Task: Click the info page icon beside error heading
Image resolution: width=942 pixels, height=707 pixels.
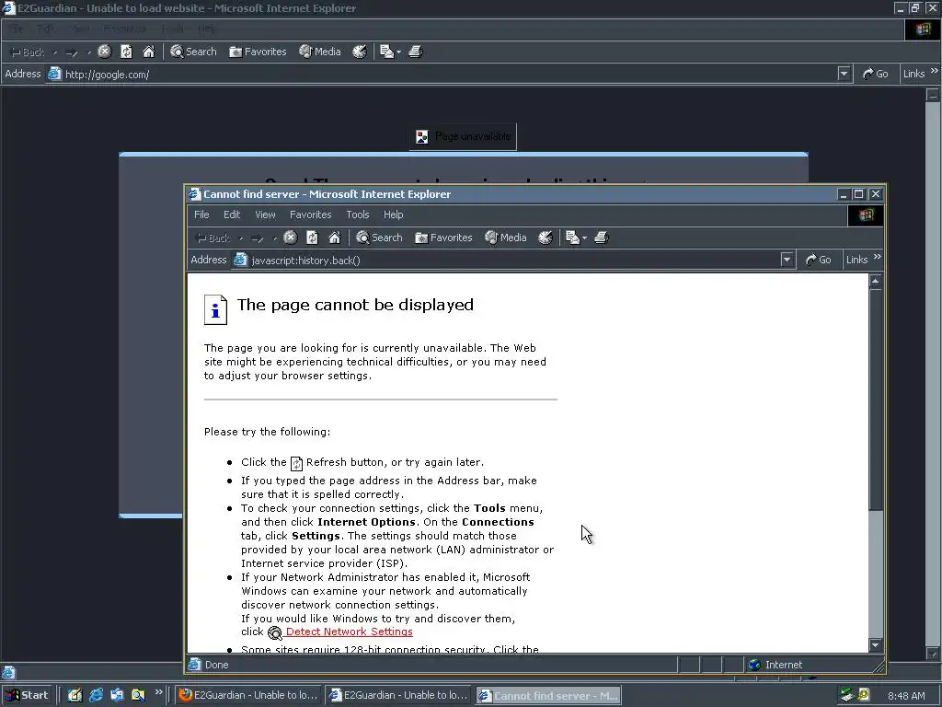Action: tap(215, 309)
